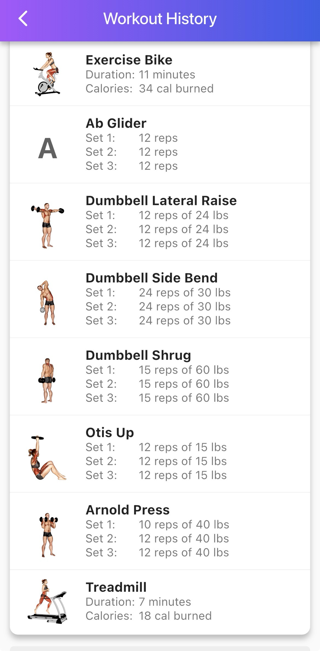The height and width of the screenshot is (651, 320).
Task: Tap the Workout History header title
Action: (x=160, y=19)
